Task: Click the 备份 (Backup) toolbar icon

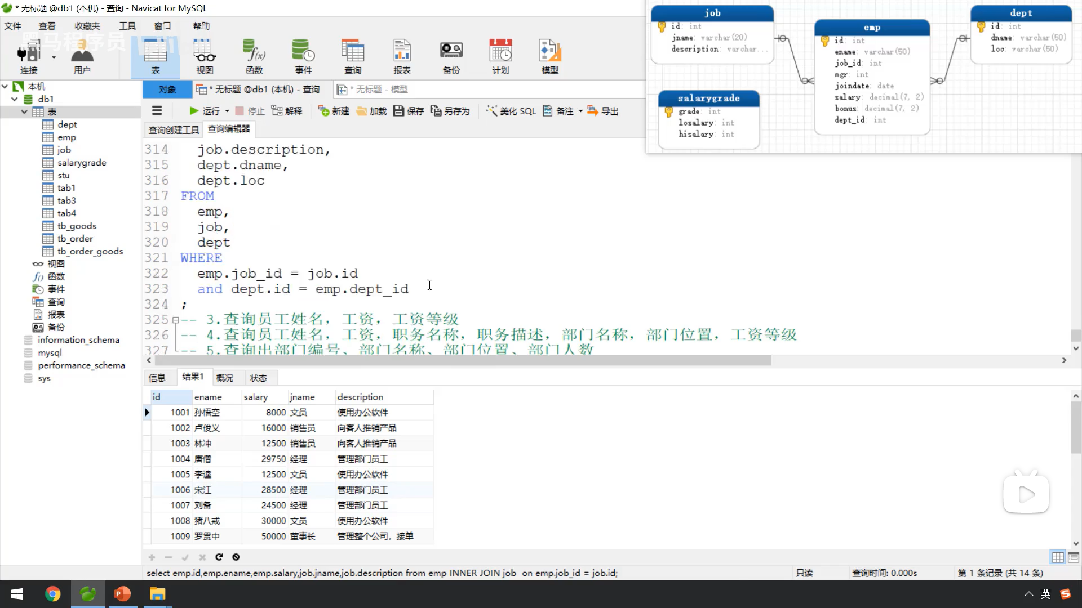Action: [x=451, y=56]
